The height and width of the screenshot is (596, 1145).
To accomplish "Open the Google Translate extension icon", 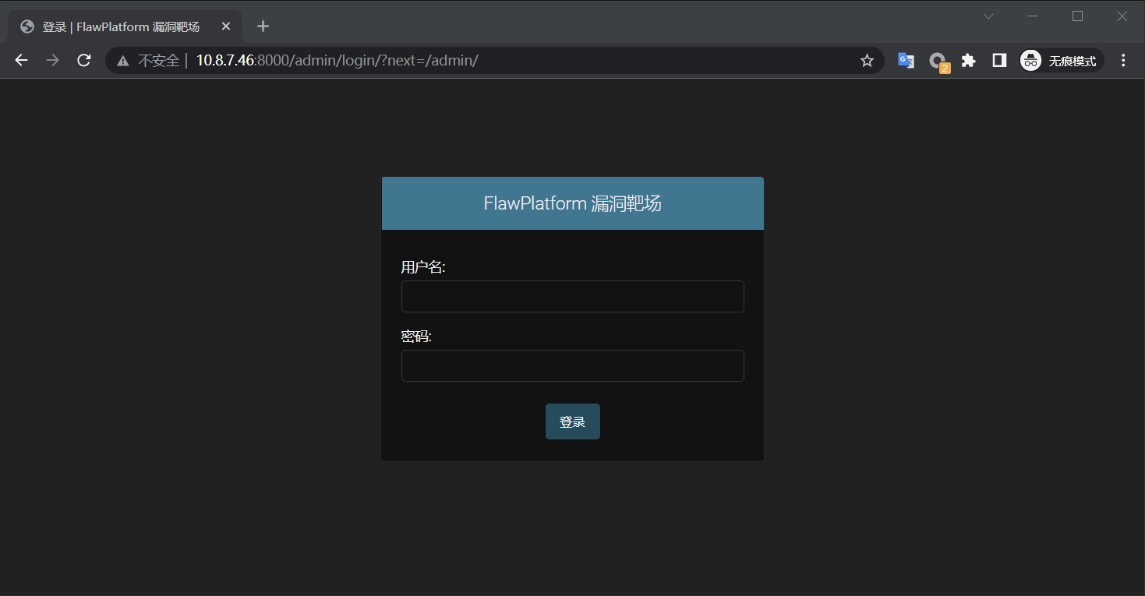I will [x=906, y=61].
